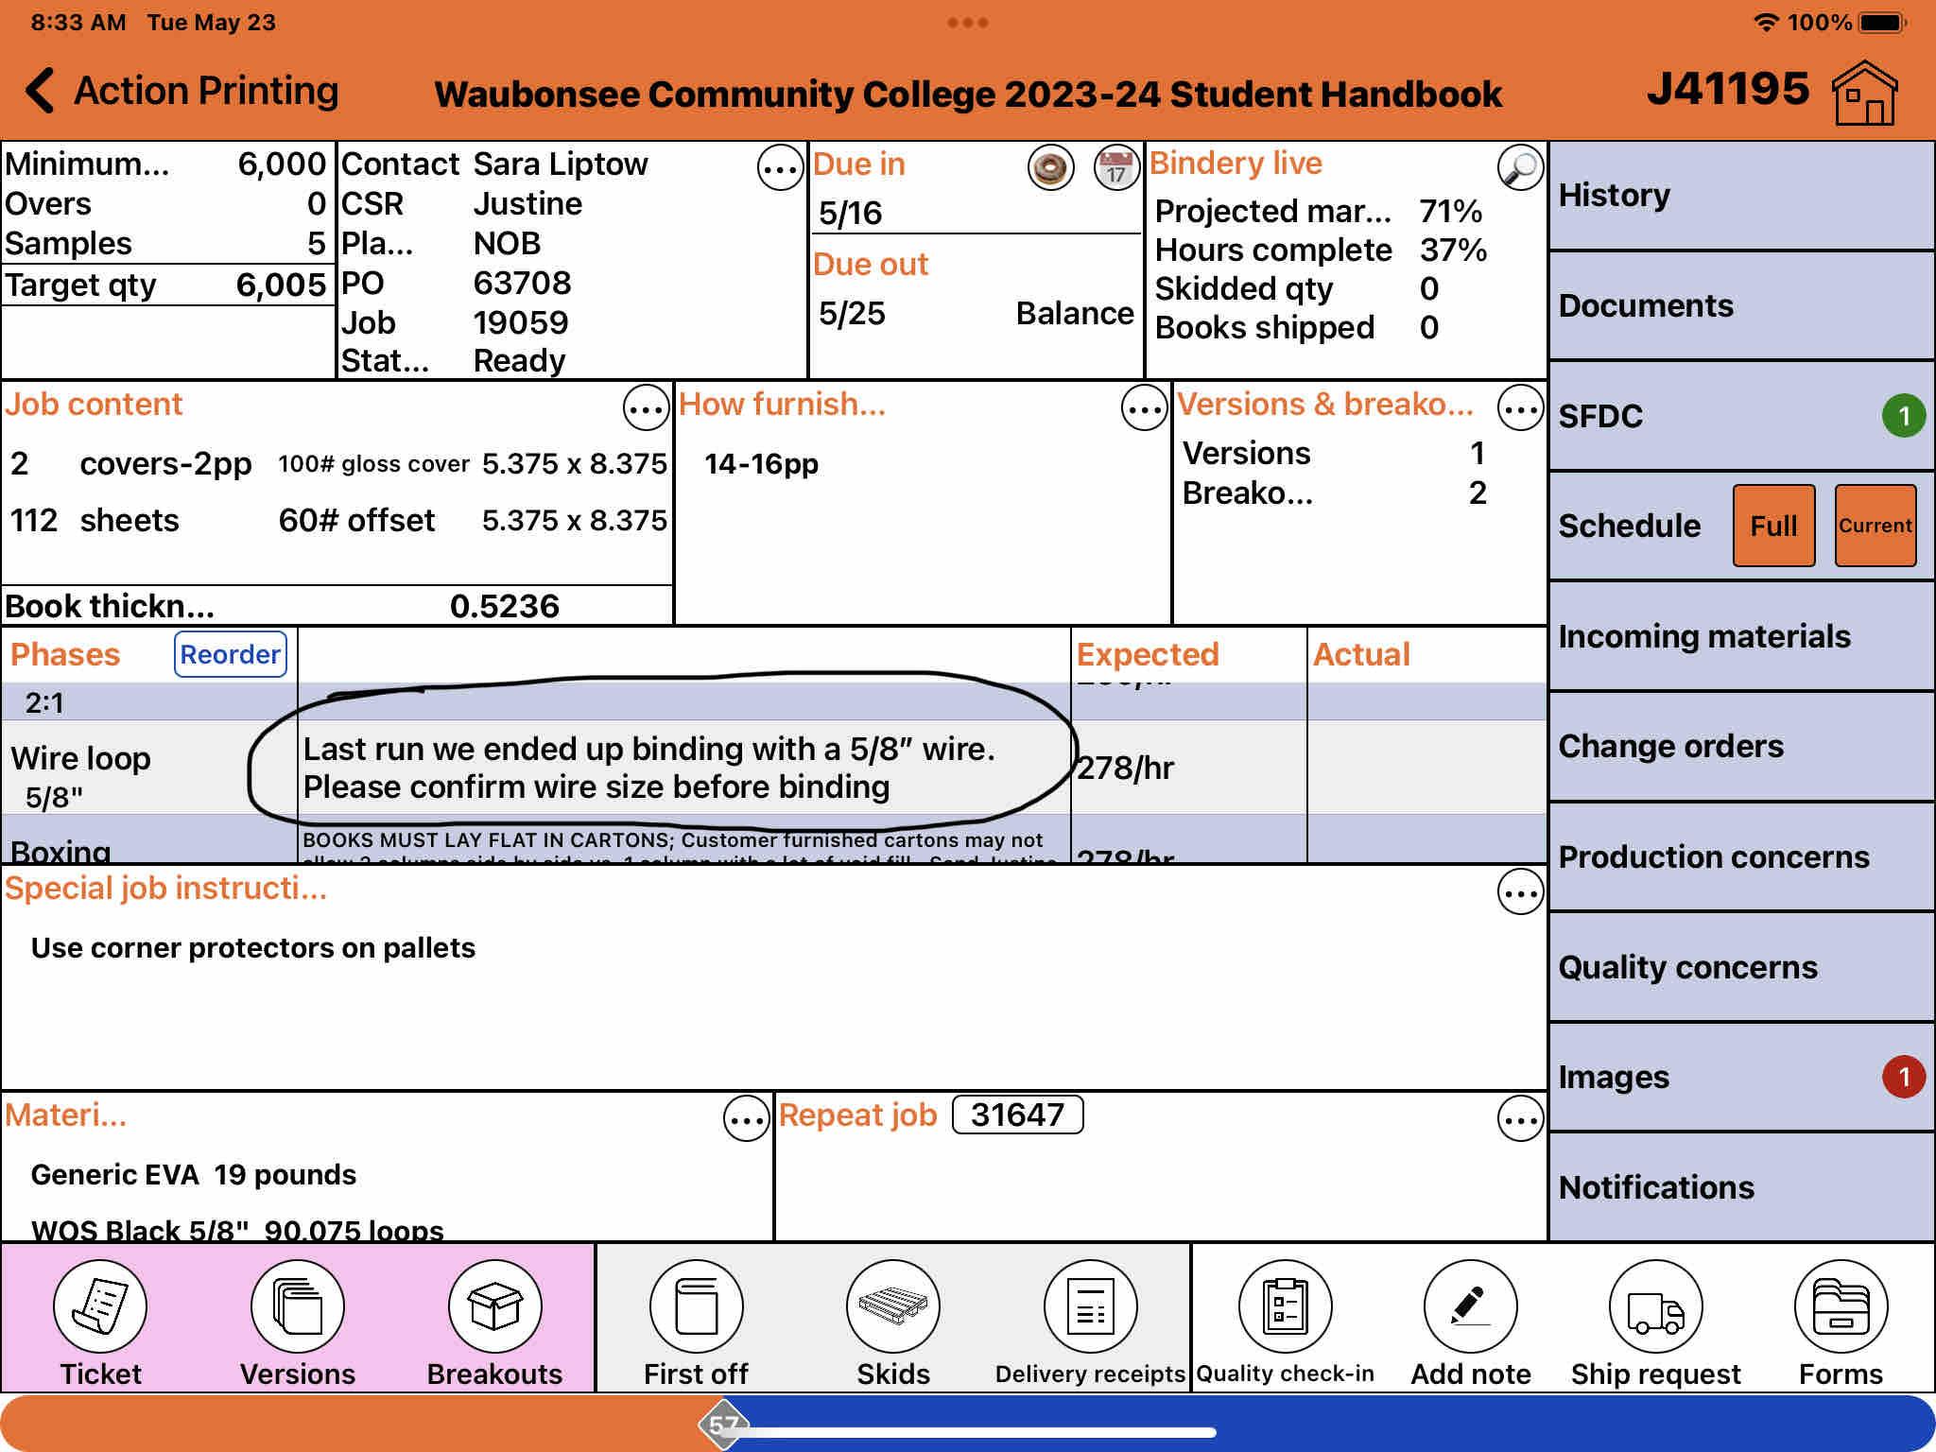Tap the donut icon in Due in

point(1050,169)
